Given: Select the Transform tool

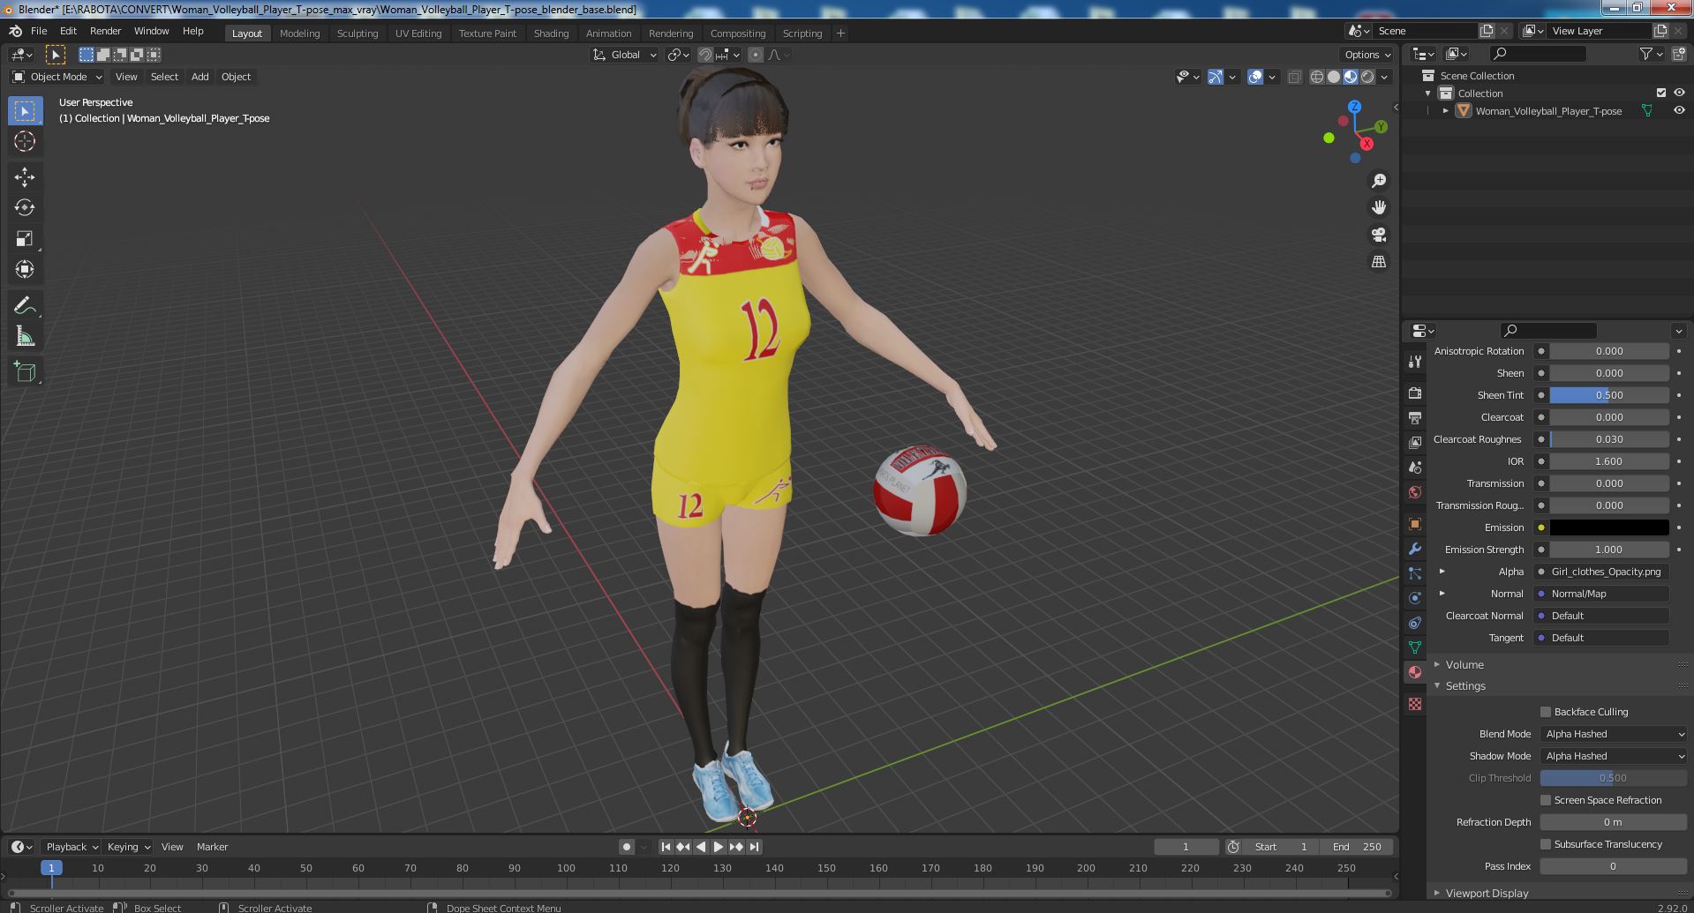Looking at the screenshot, I should [x=25, y=270].
